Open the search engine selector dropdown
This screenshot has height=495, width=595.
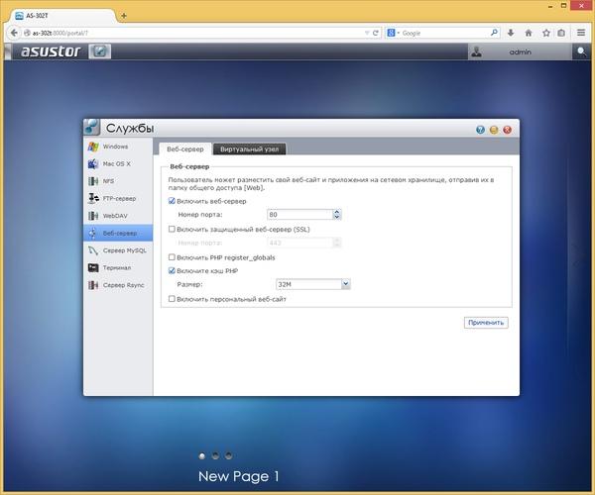(393, 33)
